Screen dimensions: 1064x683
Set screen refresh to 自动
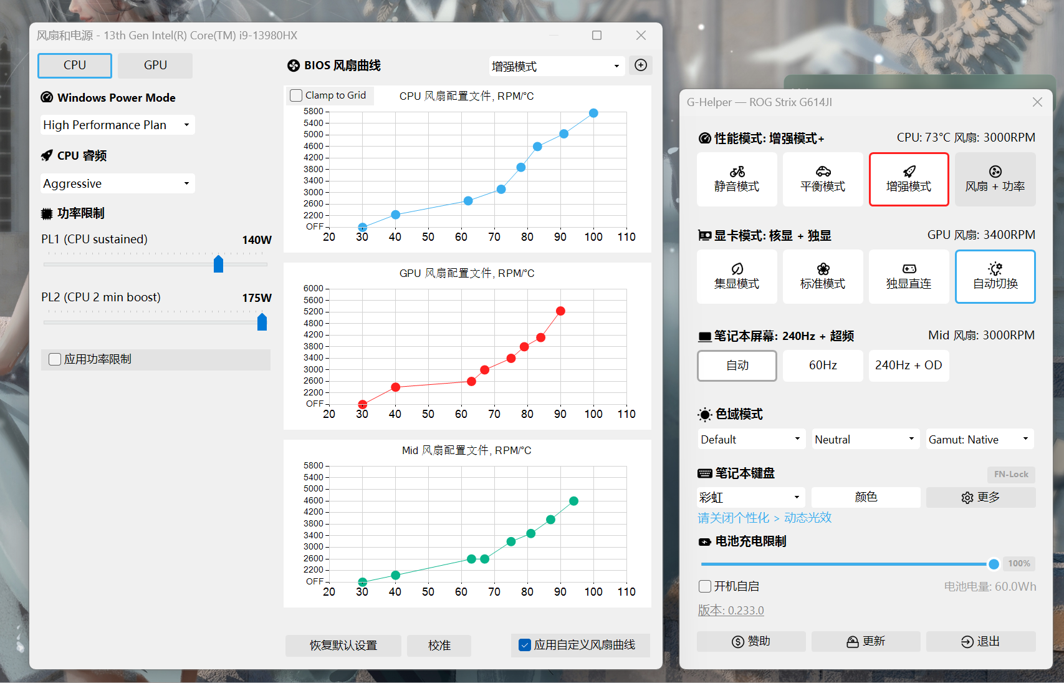click(x=737, y=365)
